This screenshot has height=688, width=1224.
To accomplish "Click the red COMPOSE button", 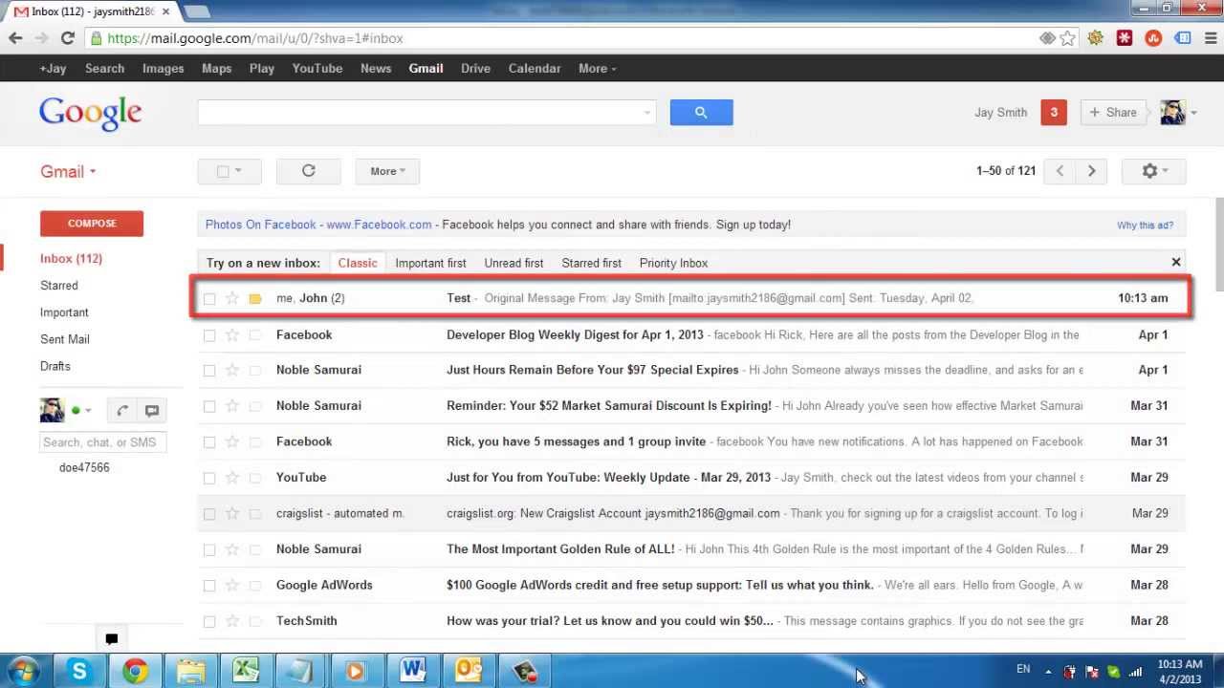I will 92,224.
